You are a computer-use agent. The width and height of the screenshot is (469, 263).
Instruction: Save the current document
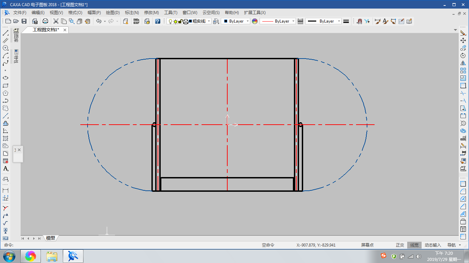tap(24, 21)
